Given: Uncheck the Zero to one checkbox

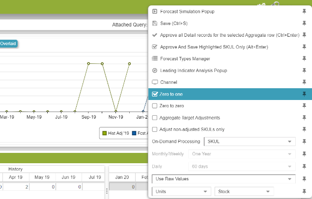Looking at the screenshot, I should click(155, 94).
